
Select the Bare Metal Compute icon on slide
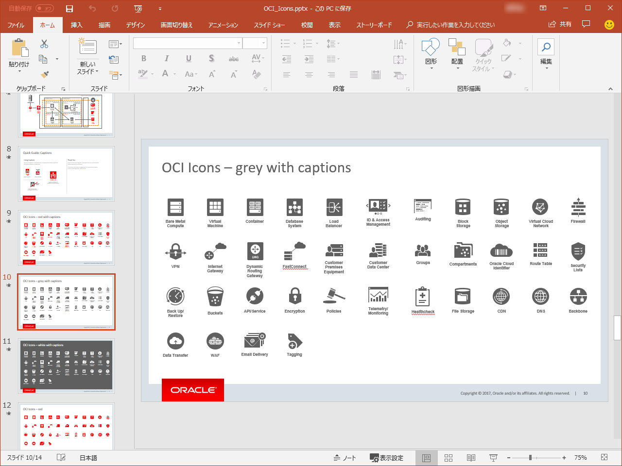click(175, 207)
